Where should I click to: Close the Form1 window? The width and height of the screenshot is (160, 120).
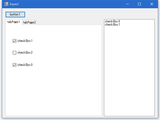point(152,4)
